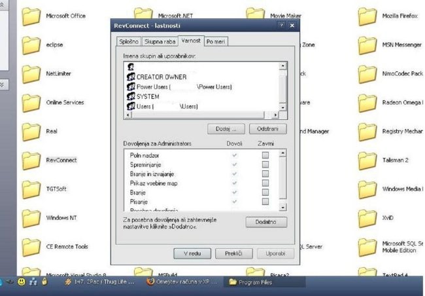Tick Zavrni checkbox for Poln nadzor

coord(265,155)
